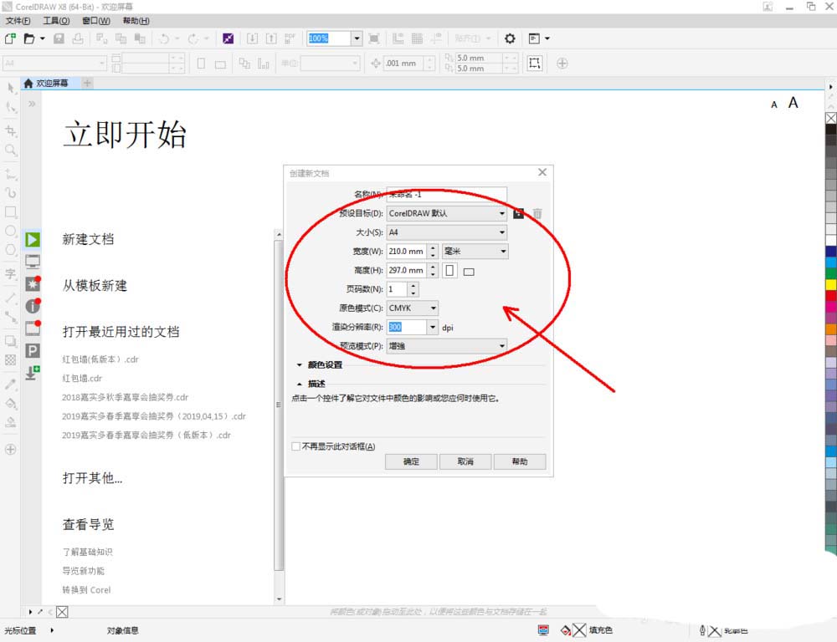This screenshot has width=837, height=642.
Task: Open the preview mode dropdown
Action: [447, 346]
